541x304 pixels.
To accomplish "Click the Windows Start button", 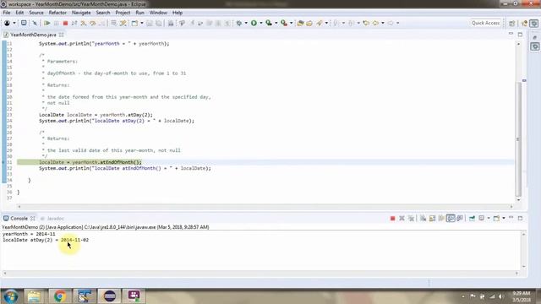I will pyautogui.click(x=10, y=296).
